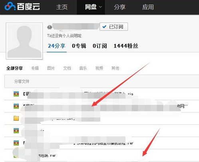Go to the 分享 tab
The image size is (199, 162).
pos(119,7)
